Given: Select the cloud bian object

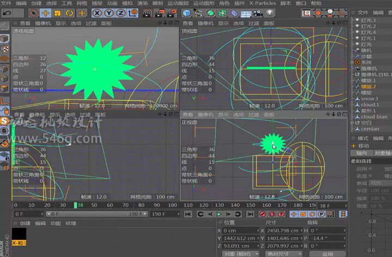Looking at the screenshot, I should (x=374, y=117).
